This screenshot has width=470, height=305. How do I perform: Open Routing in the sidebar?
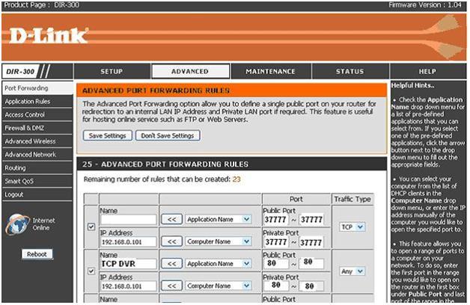point(37,168)
